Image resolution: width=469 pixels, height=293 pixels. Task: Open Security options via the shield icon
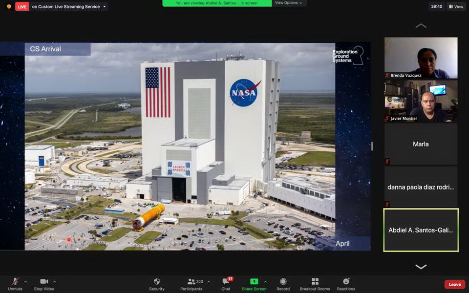tap(156, 283)
